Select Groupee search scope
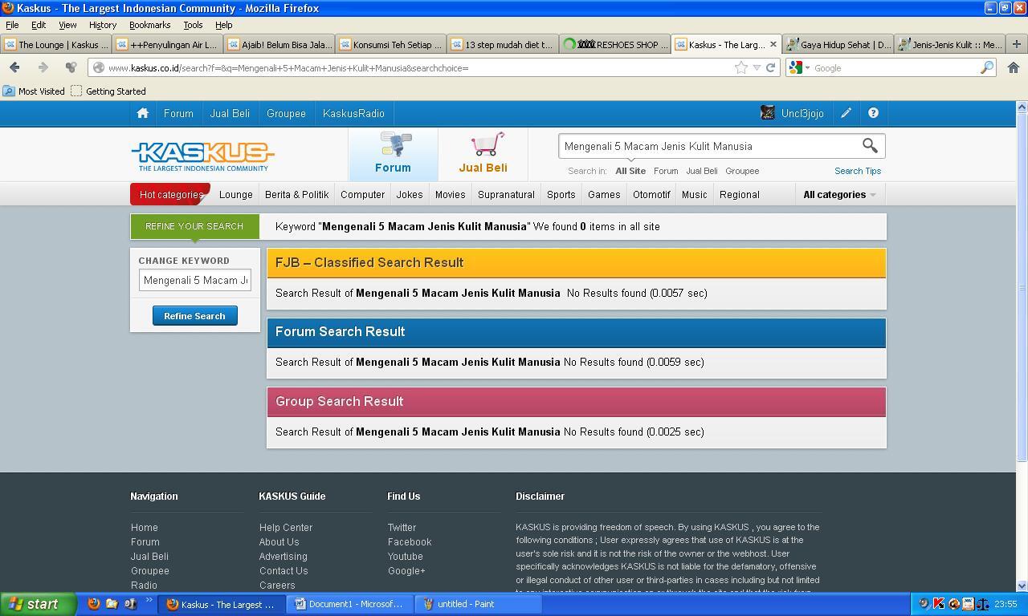The image size is (1028, 616). (x=742, y=171)
